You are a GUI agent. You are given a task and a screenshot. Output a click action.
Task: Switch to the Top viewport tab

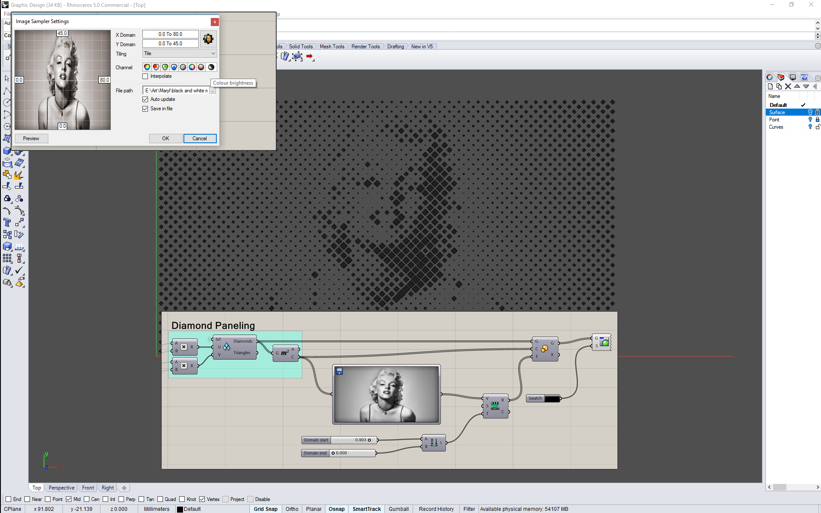tap(37, 488)
